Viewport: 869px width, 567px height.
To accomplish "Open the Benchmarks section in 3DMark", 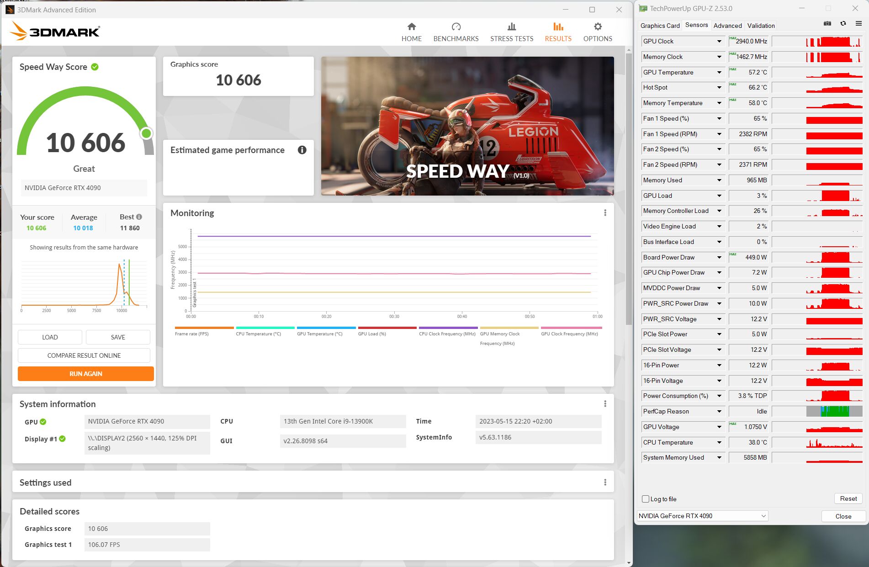I will 456,32.
